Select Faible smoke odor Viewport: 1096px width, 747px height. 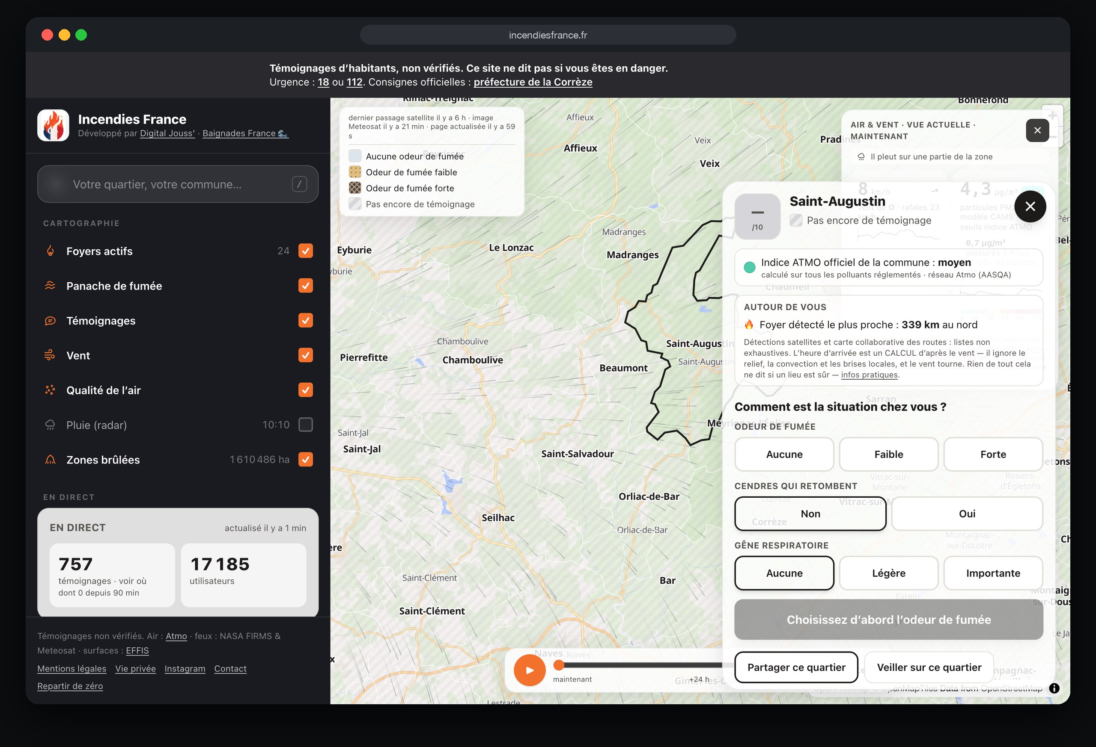point(888,455)
